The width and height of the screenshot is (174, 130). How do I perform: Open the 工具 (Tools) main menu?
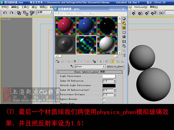[x=25, y=7]
